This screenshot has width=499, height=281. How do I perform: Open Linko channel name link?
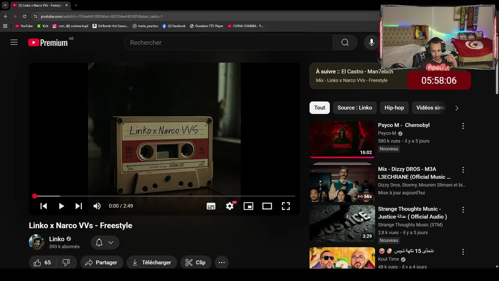tap(57, 239)
